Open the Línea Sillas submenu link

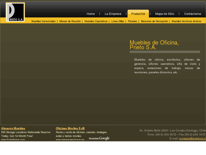point(118,21)
